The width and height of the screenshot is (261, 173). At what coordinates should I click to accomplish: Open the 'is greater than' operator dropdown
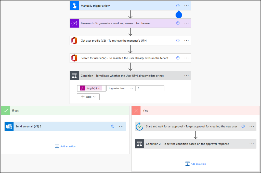[x=121, y=89]
